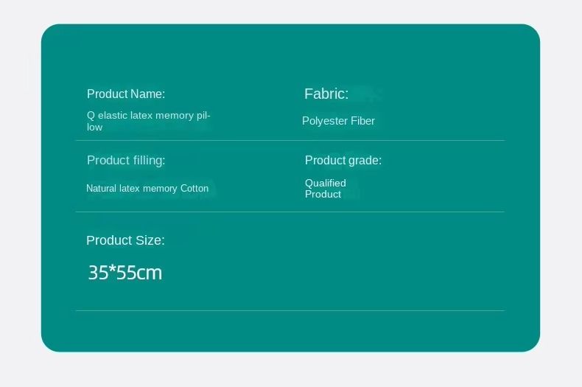Click the wrapped "low" line of product name

point(95,128)
